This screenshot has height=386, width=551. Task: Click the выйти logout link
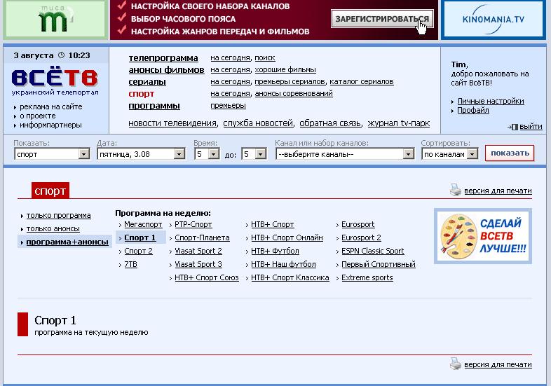(531, 126)
